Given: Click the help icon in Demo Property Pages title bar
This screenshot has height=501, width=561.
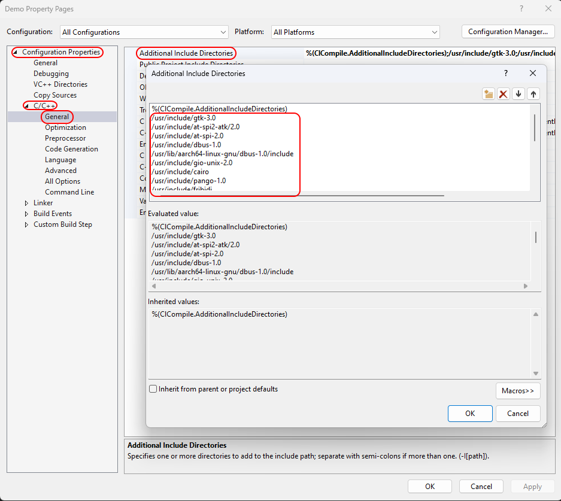Looking at the screenshot, I should (x=521, y=9).
